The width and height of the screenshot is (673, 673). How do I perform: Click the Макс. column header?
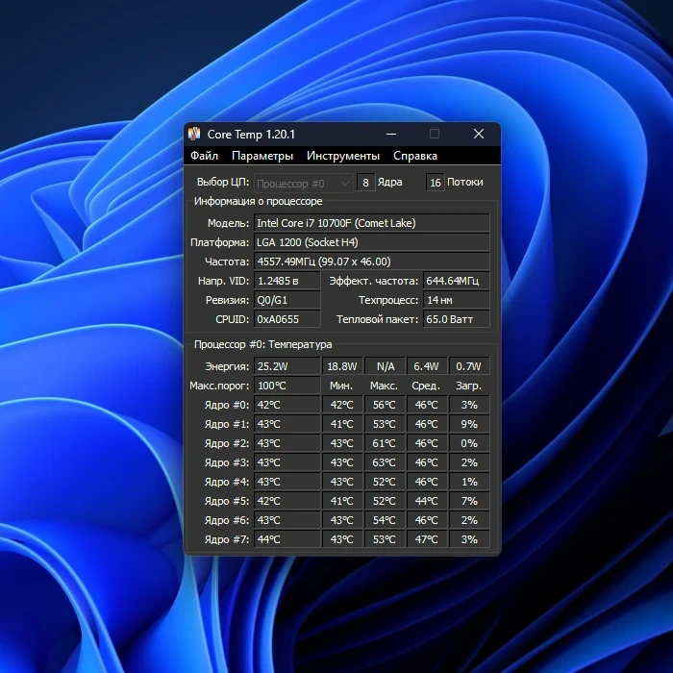384,386
